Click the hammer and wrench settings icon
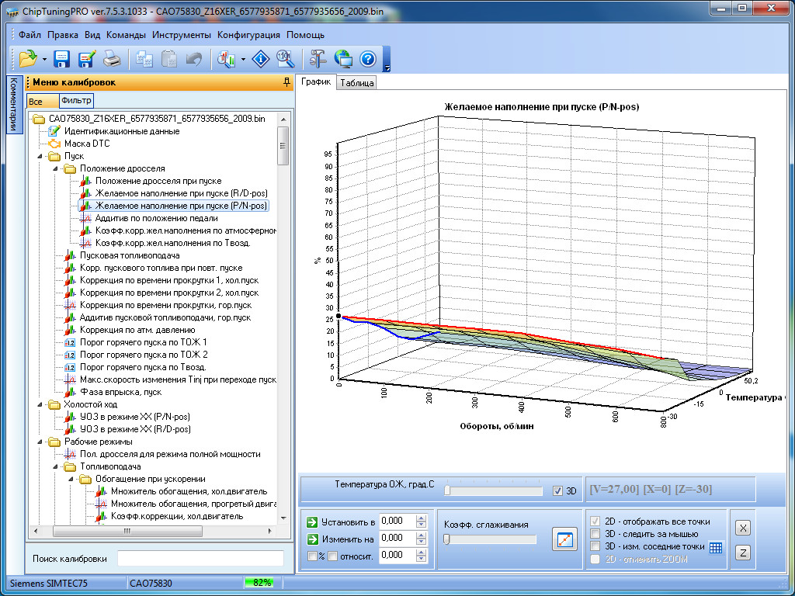795x596 pixels. click(x=318, y=59)
